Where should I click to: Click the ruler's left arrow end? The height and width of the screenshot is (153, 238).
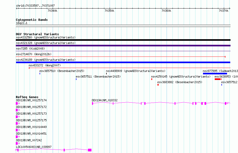pyautogui.click(x=17, y=9)
